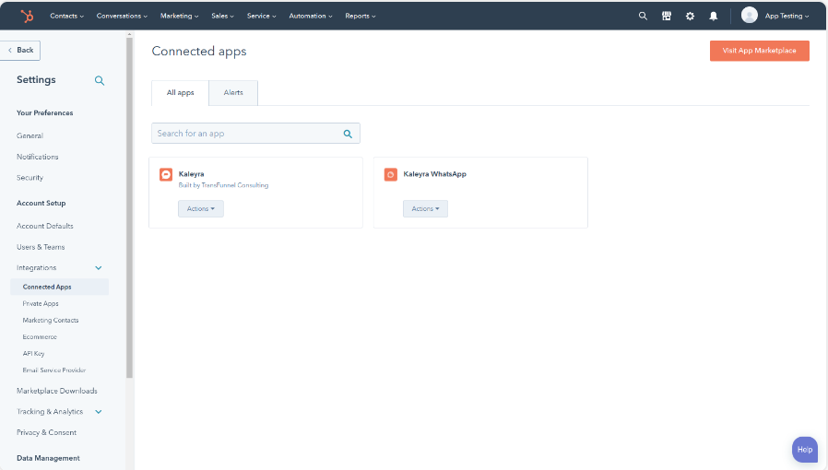Select Marketing Contacts in sidebar
Image resolution: width=828 pixels, height=470 pixels.
[51, 320]
